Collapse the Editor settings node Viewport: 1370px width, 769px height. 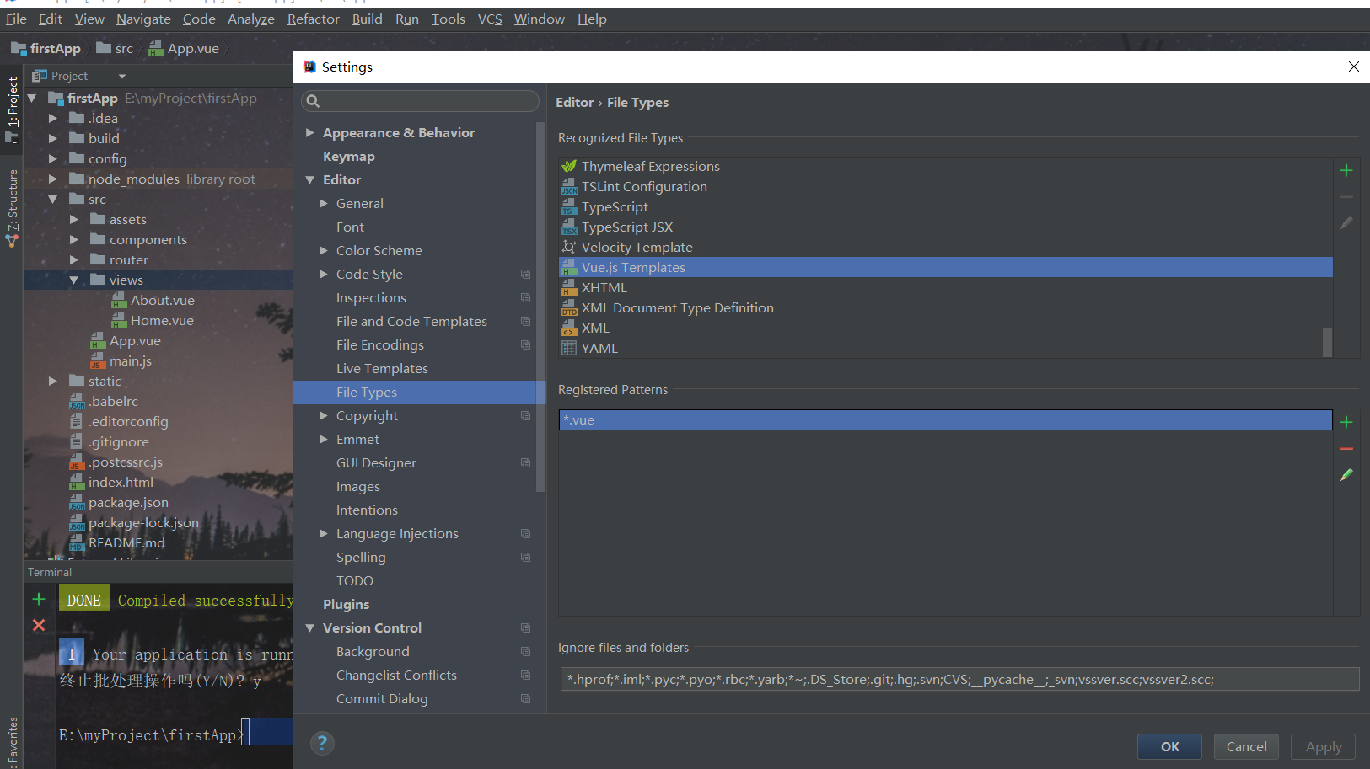tap(310, 179)
